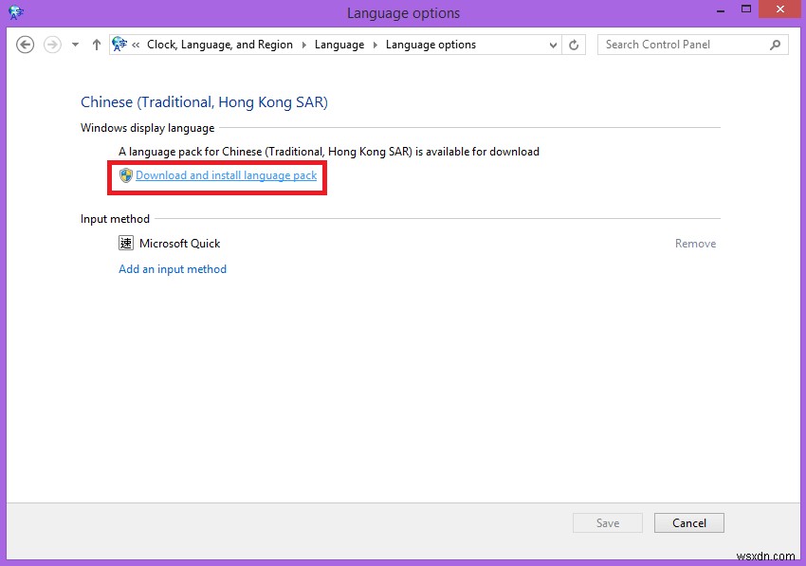Click the up-arrow navigation icon

(x=96, y=45)
